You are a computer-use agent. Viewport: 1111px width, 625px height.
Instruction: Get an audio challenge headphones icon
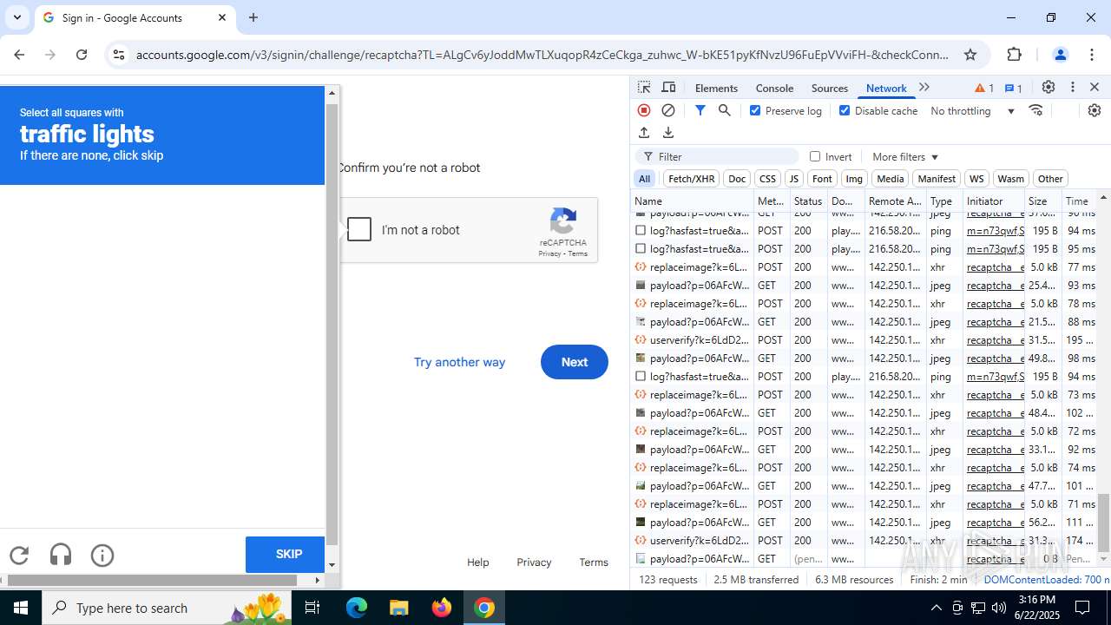tap(61, 556)
